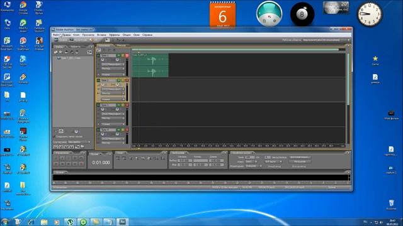Click the red Record transport button
This screenshot has width=403, height=226.
pos(81,164)
